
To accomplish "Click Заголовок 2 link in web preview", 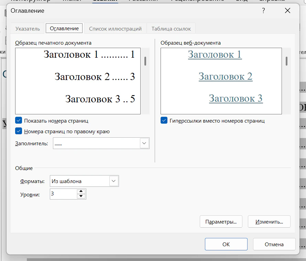I will [x=226, y=76].
